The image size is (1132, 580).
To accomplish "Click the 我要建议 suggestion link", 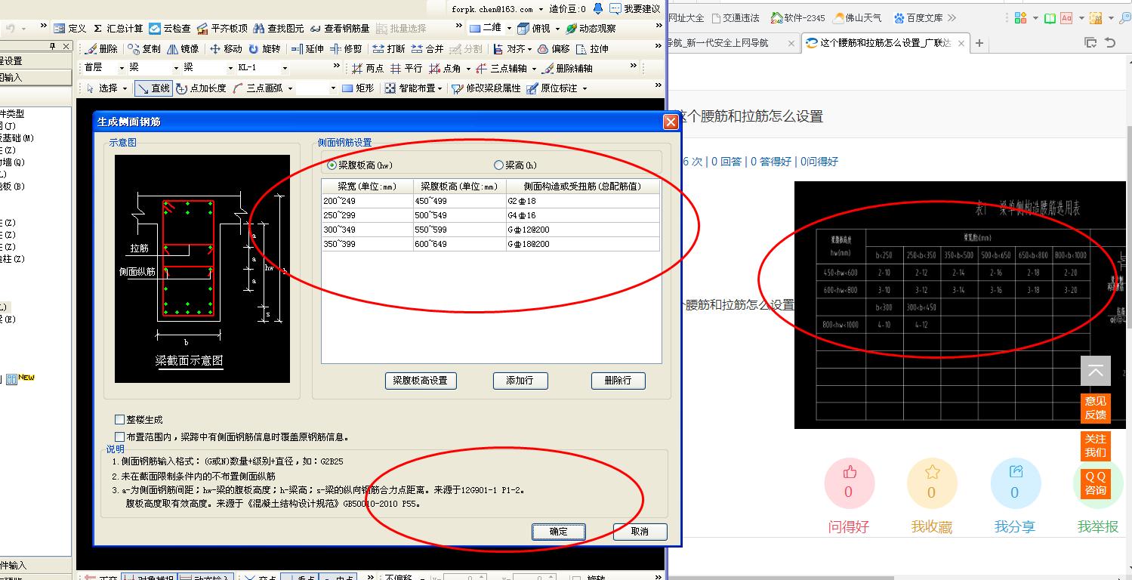I will coord(636,9).
